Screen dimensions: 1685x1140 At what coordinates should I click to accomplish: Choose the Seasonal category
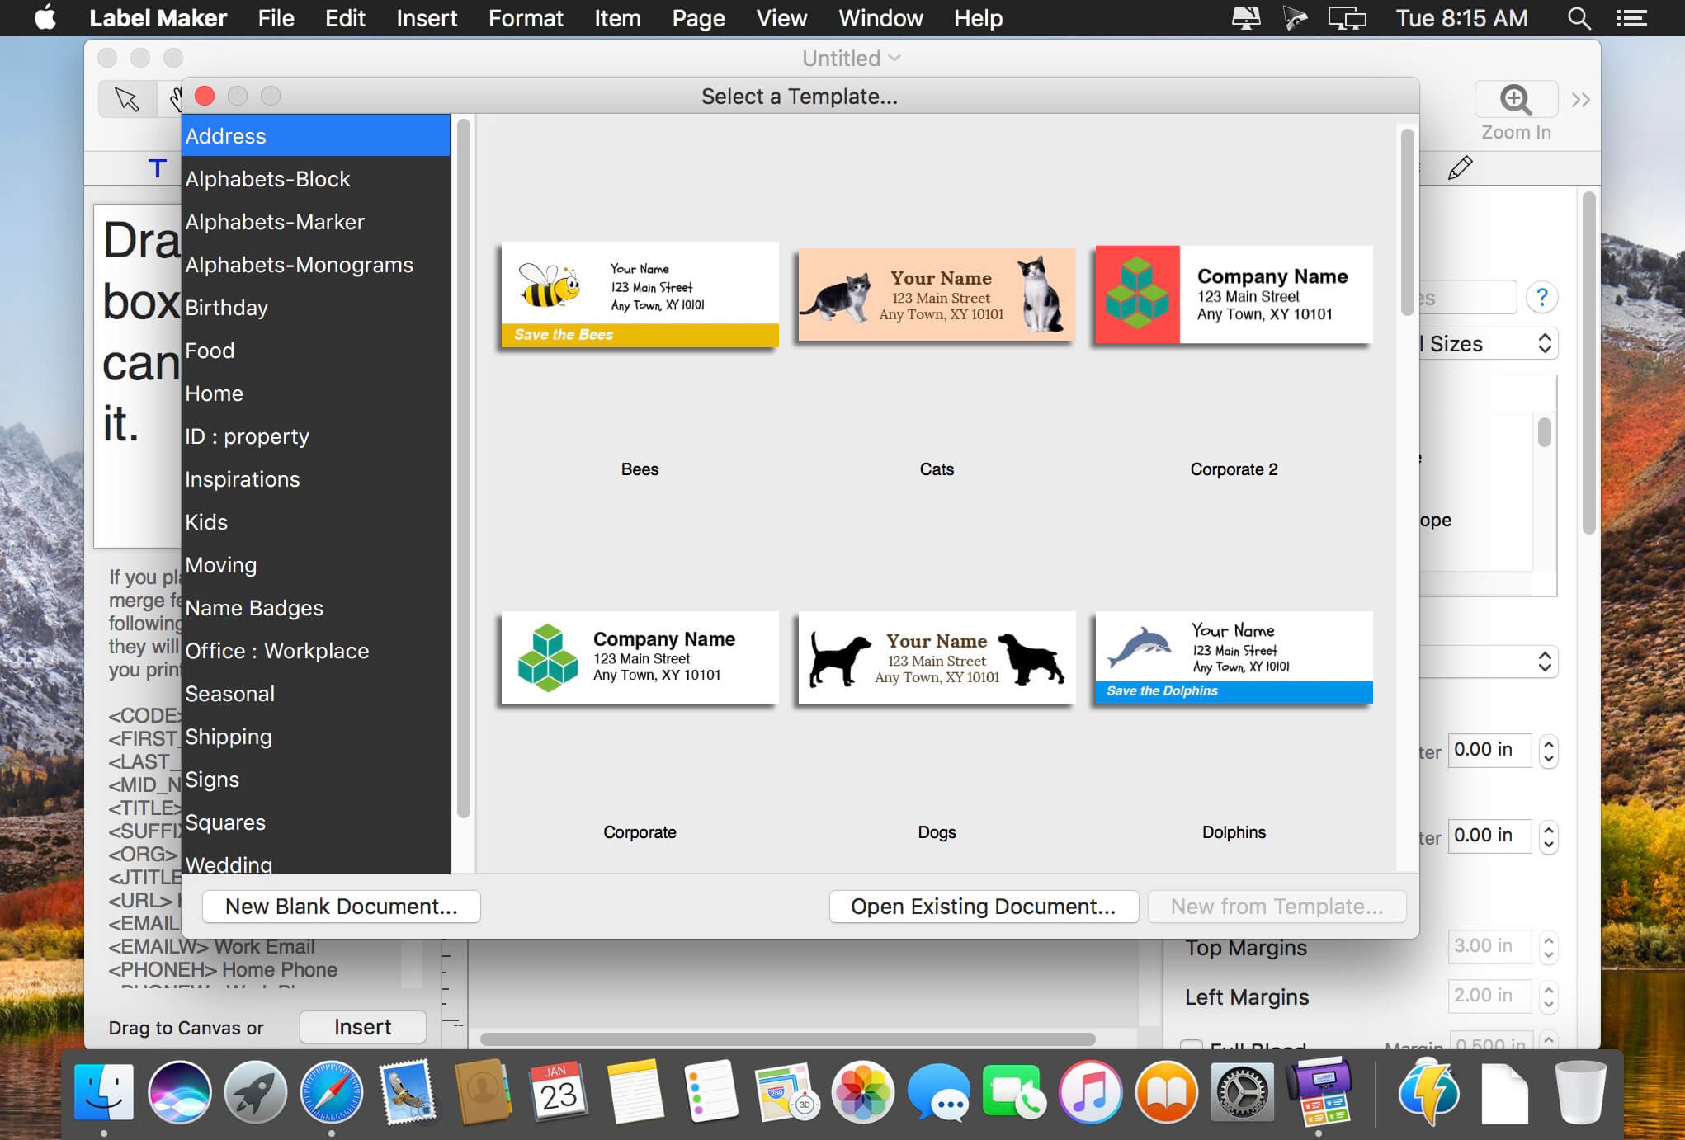(316, 694)
